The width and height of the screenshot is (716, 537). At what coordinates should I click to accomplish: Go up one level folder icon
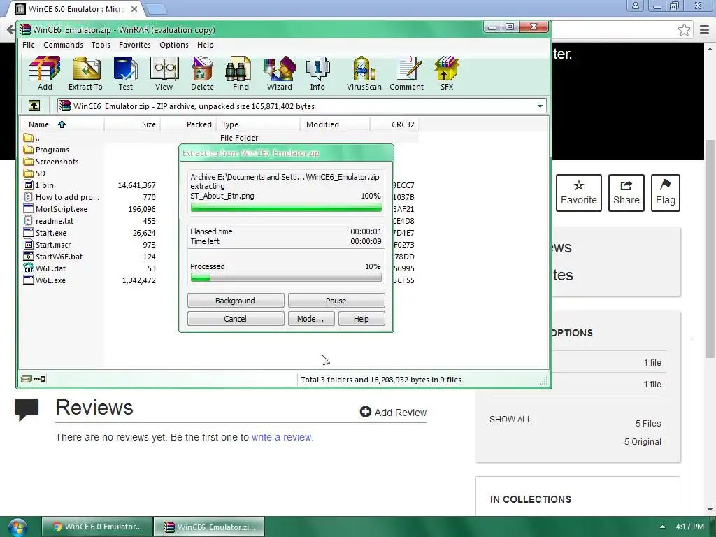point(34,106)
